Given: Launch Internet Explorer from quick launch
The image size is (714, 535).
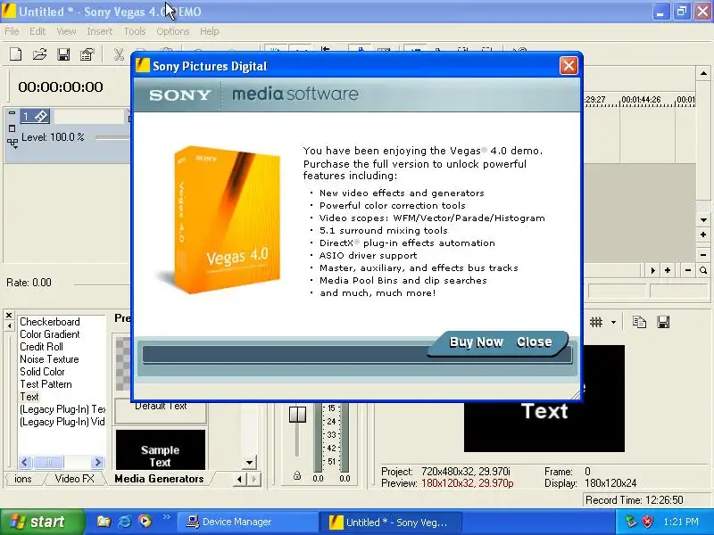Looking at the screenshot, I should tap(124, 522).
